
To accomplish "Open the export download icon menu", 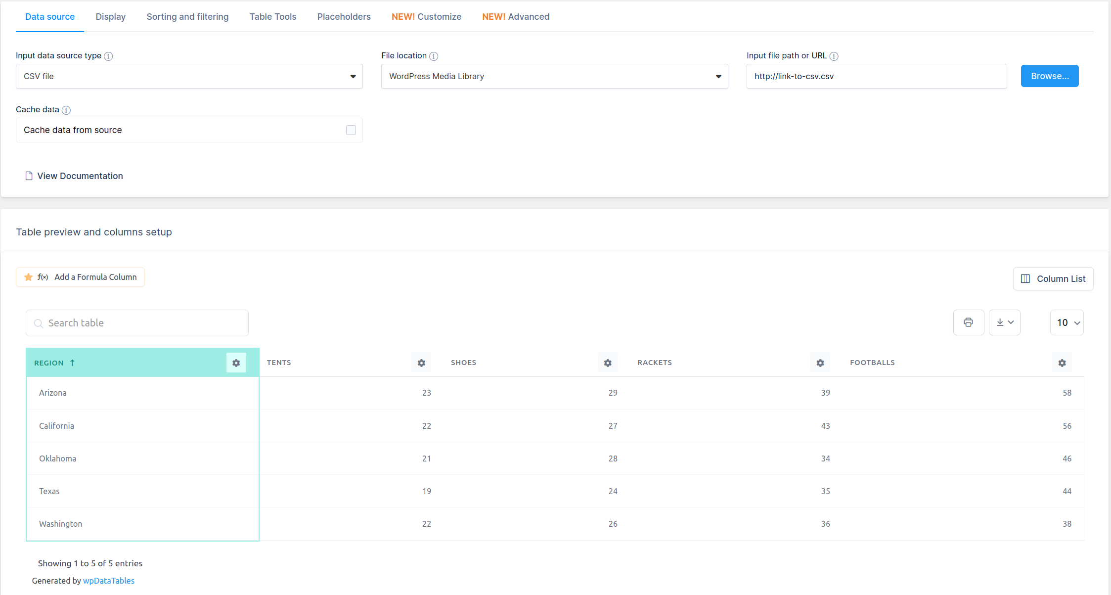I will coord(1005,322).
